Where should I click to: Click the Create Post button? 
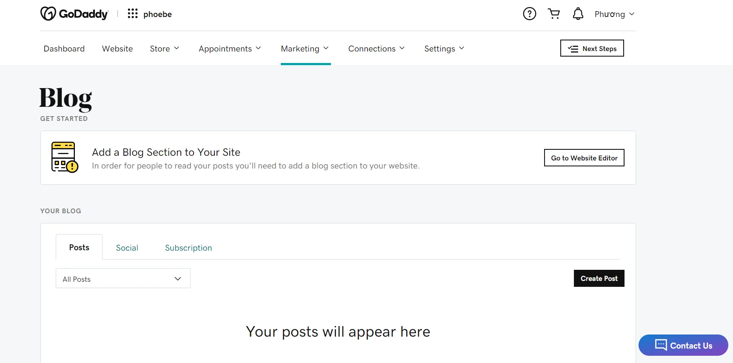[x=599, y=278]
